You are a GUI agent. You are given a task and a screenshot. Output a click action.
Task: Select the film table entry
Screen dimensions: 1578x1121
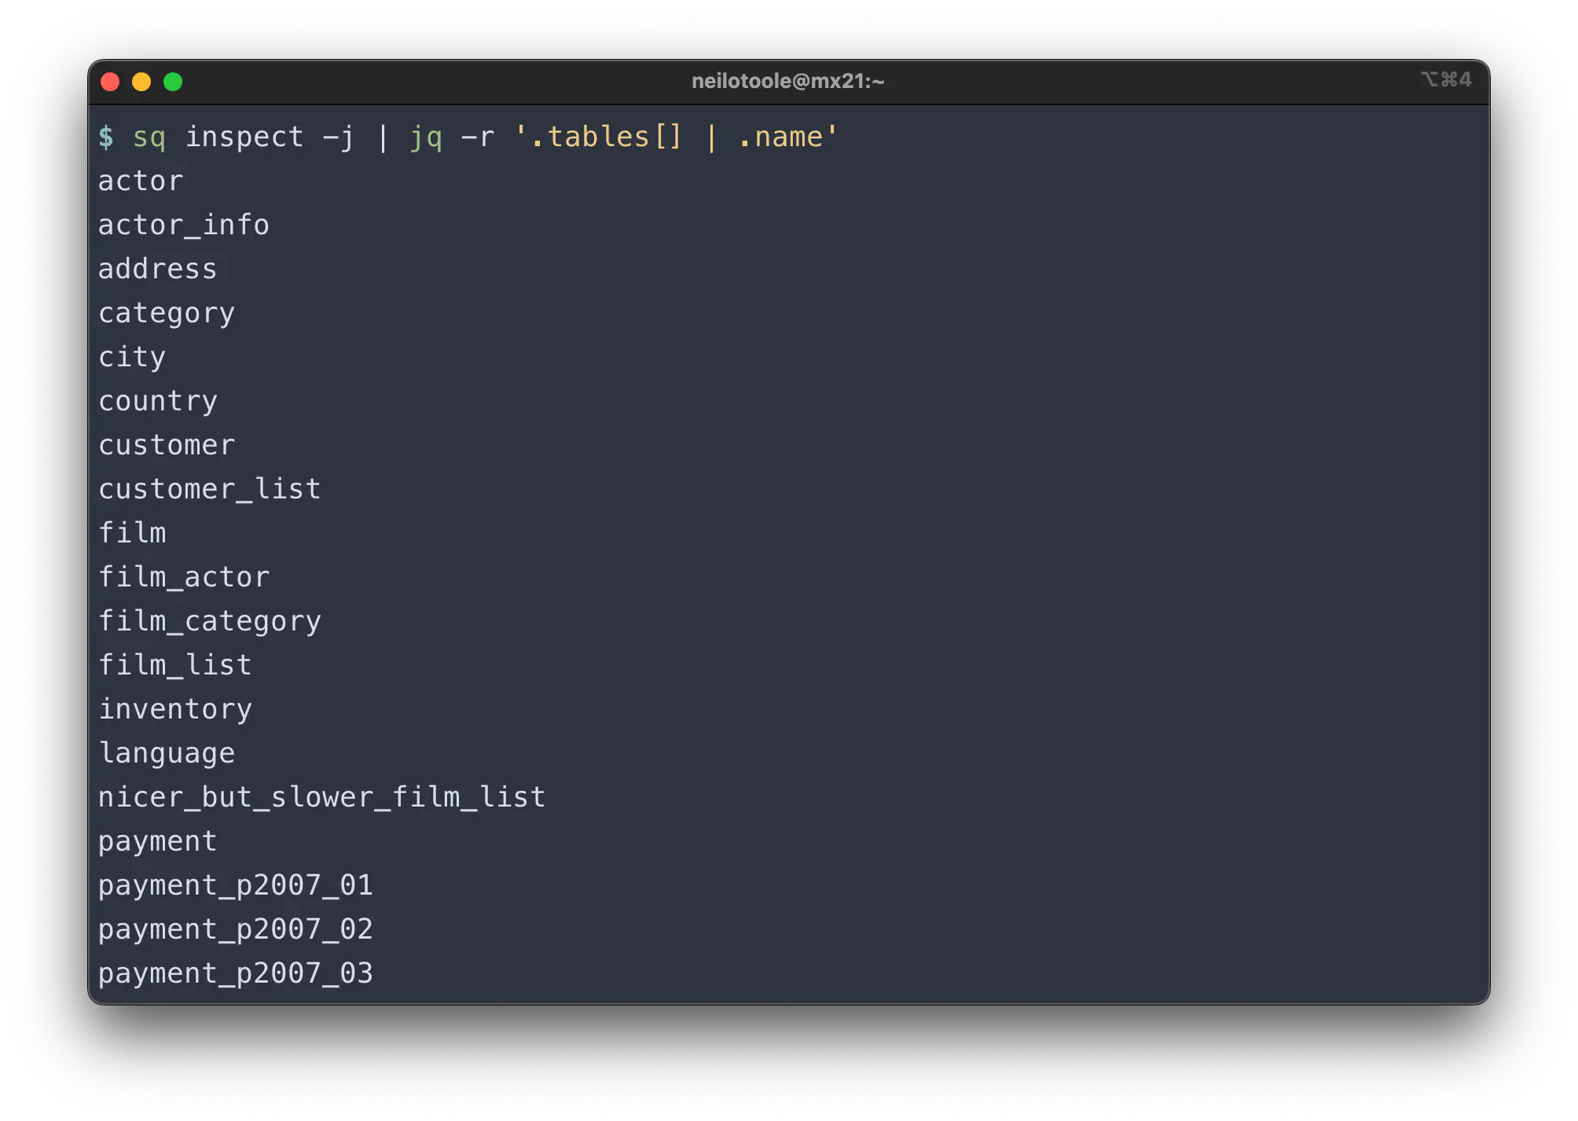click(x=132, y=531)
